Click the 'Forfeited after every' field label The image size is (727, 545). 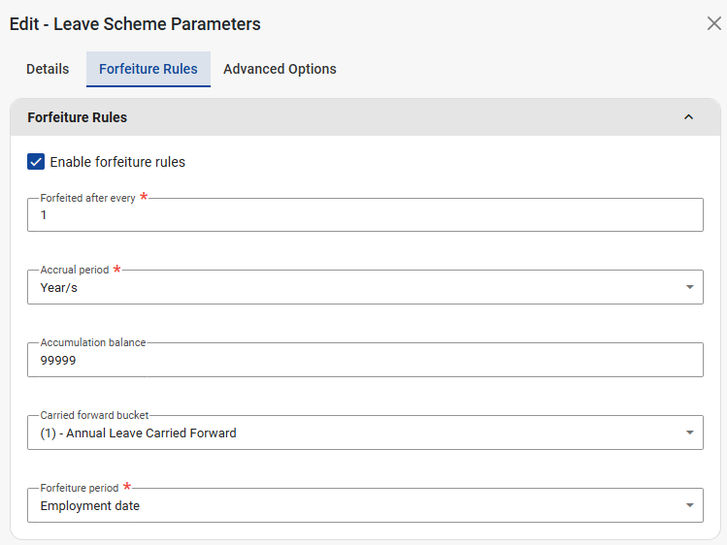point(87,198)
